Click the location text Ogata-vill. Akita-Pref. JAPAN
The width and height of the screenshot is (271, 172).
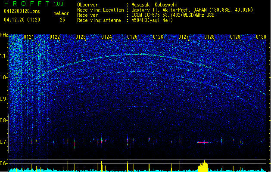169,10
